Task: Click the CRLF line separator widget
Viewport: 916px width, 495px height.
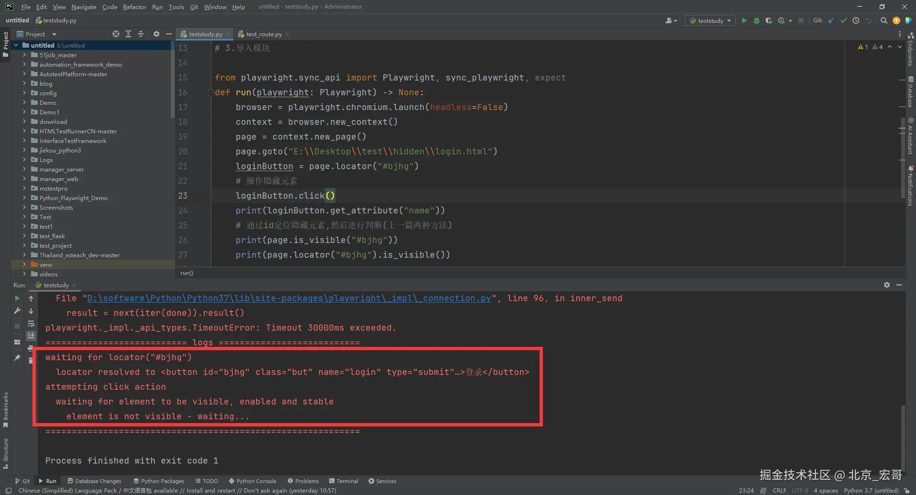Action: point(780,490)
